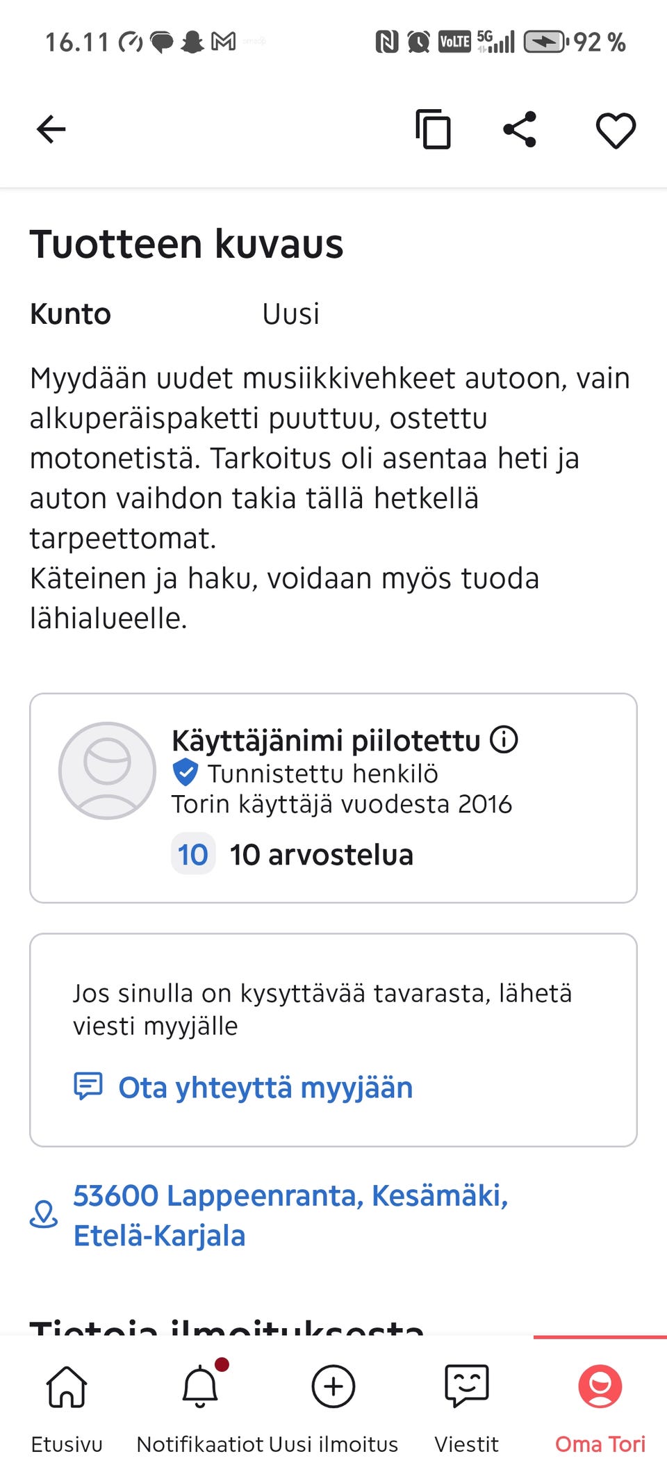Tap the verified badge next to Tunnistettu henkilö
This screenshot has width=667, height=1481.
tap(185, 770)
